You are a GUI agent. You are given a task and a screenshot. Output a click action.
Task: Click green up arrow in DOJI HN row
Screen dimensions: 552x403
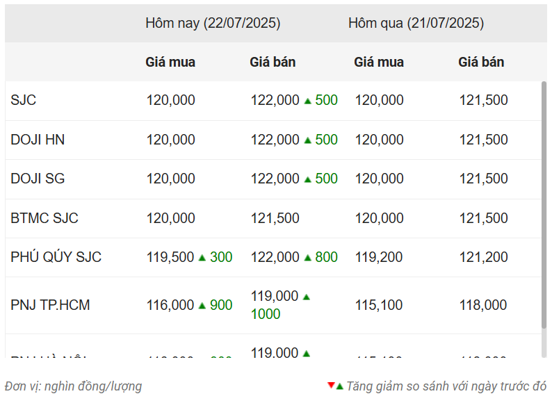(x=307, y=140)
